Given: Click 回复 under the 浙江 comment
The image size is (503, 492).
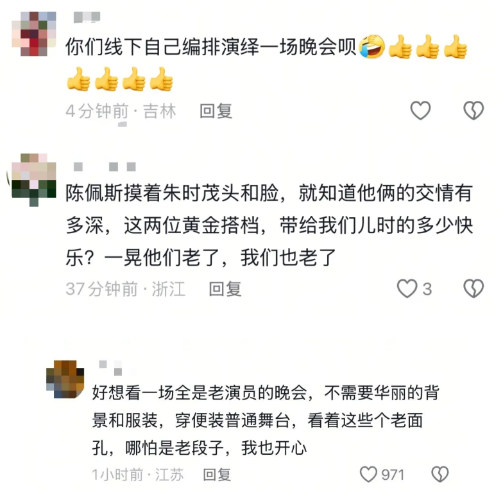Looking at the screenshot, I should pyautogui.click(x=225, y=289).
